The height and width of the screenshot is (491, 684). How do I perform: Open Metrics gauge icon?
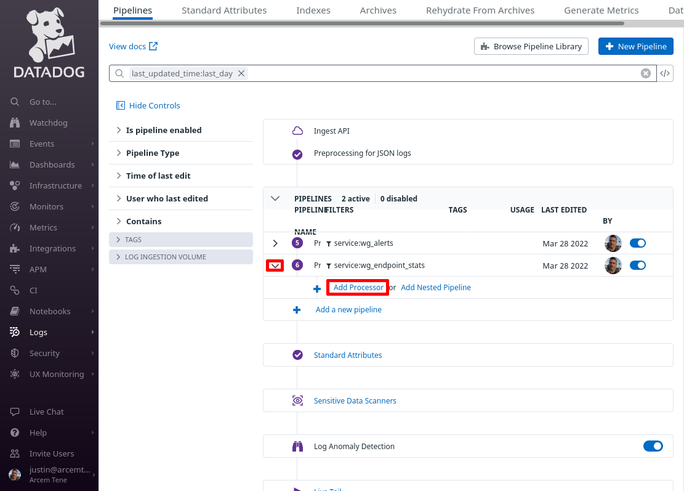tap(15, 227)
